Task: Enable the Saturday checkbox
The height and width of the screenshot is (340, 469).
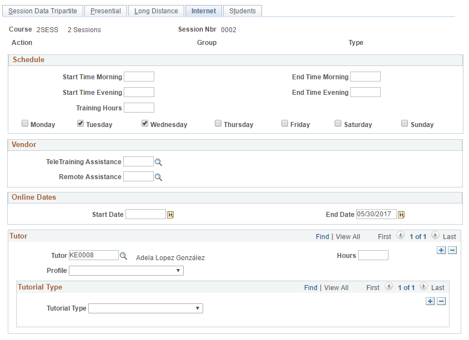Action: (338, 123)
